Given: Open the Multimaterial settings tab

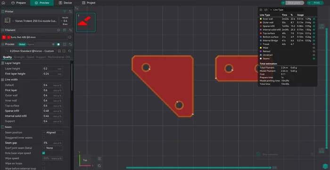Looking at the screenshot, I should tap(56, 57).
